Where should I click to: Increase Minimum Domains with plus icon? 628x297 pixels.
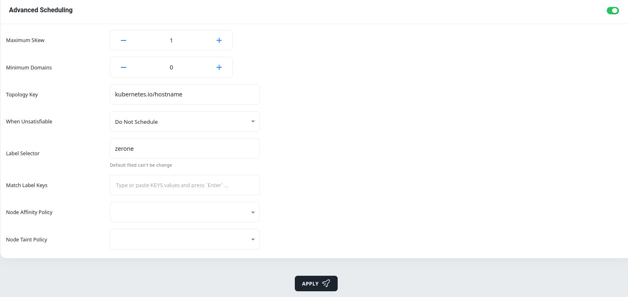click(219, 67)
